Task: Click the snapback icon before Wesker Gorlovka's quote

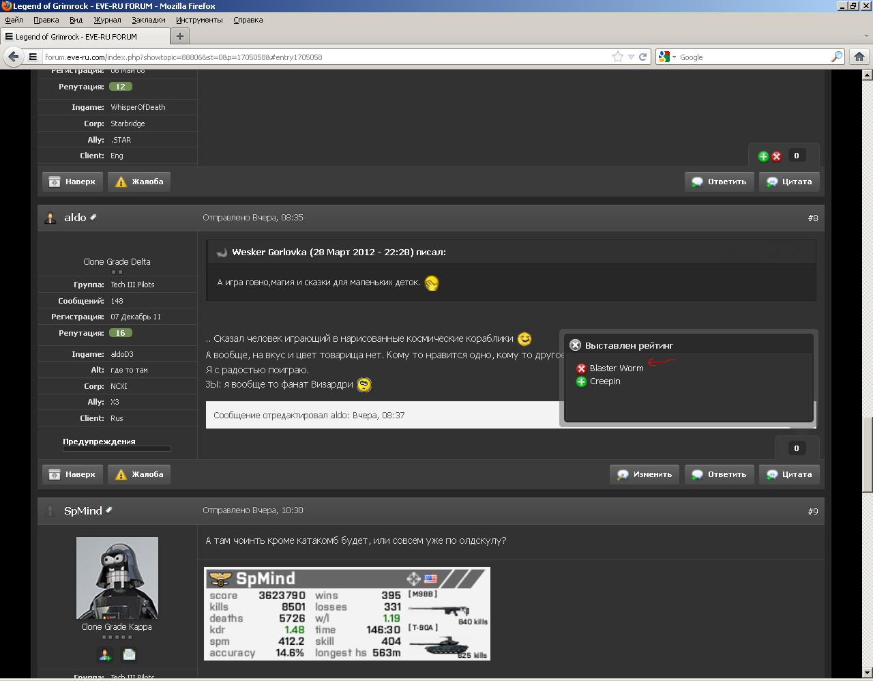Action: point(222,252)
